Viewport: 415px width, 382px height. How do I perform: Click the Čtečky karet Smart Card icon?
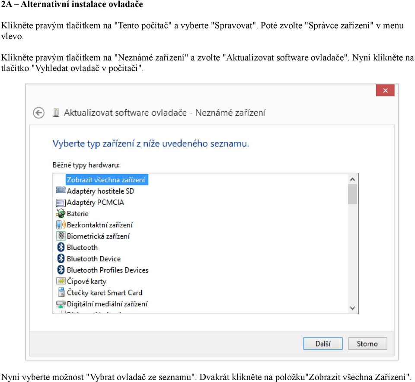pos(61,292)
